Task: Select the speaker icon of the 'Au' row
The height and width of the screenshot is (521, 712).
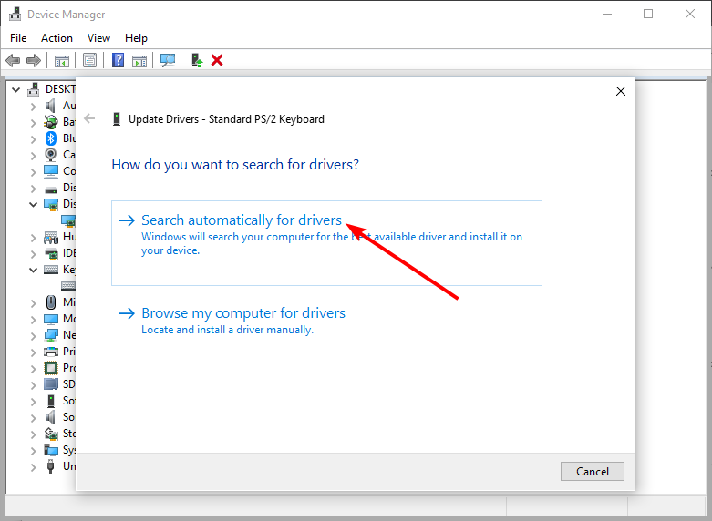Action: (x=51, y=106)
